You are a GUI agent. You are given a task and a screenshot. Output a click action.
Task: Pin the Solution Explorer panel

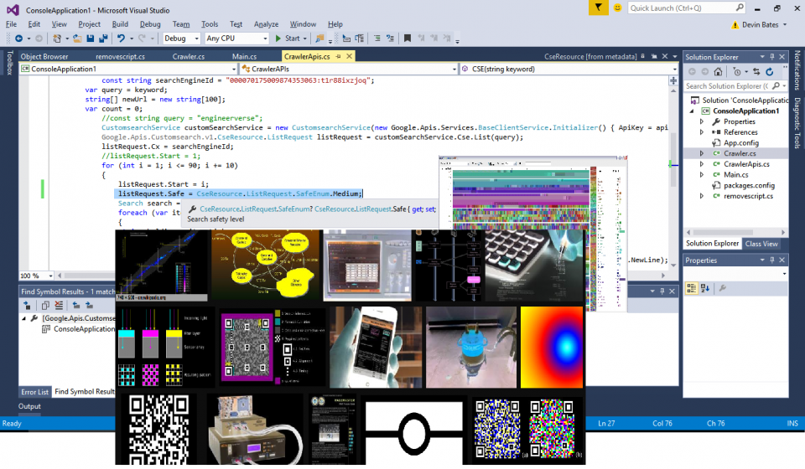click(772, 57)
